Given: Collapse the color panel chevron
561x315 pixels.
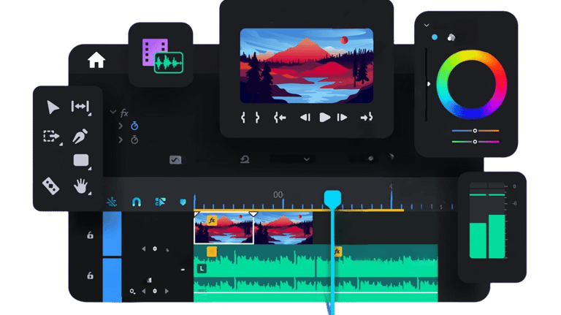Looking at the screenshot, I should 427,26.
